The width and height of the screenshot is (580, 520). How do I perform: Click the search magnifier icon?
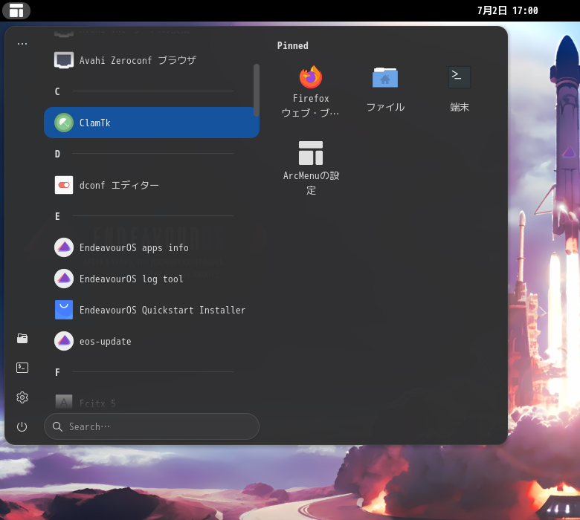pos(57,426)
